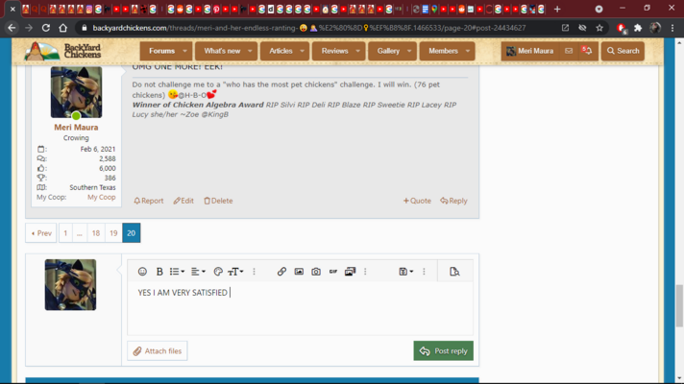
Task: Open the page ellipsis jump menu
Action: click(80, 233)
